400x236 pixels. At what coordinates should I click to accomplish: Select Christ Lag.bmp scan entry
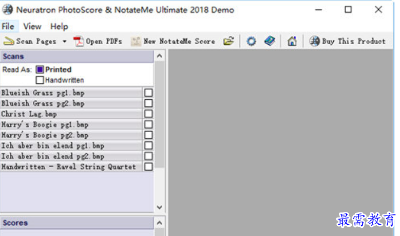(x=71, y=114)
